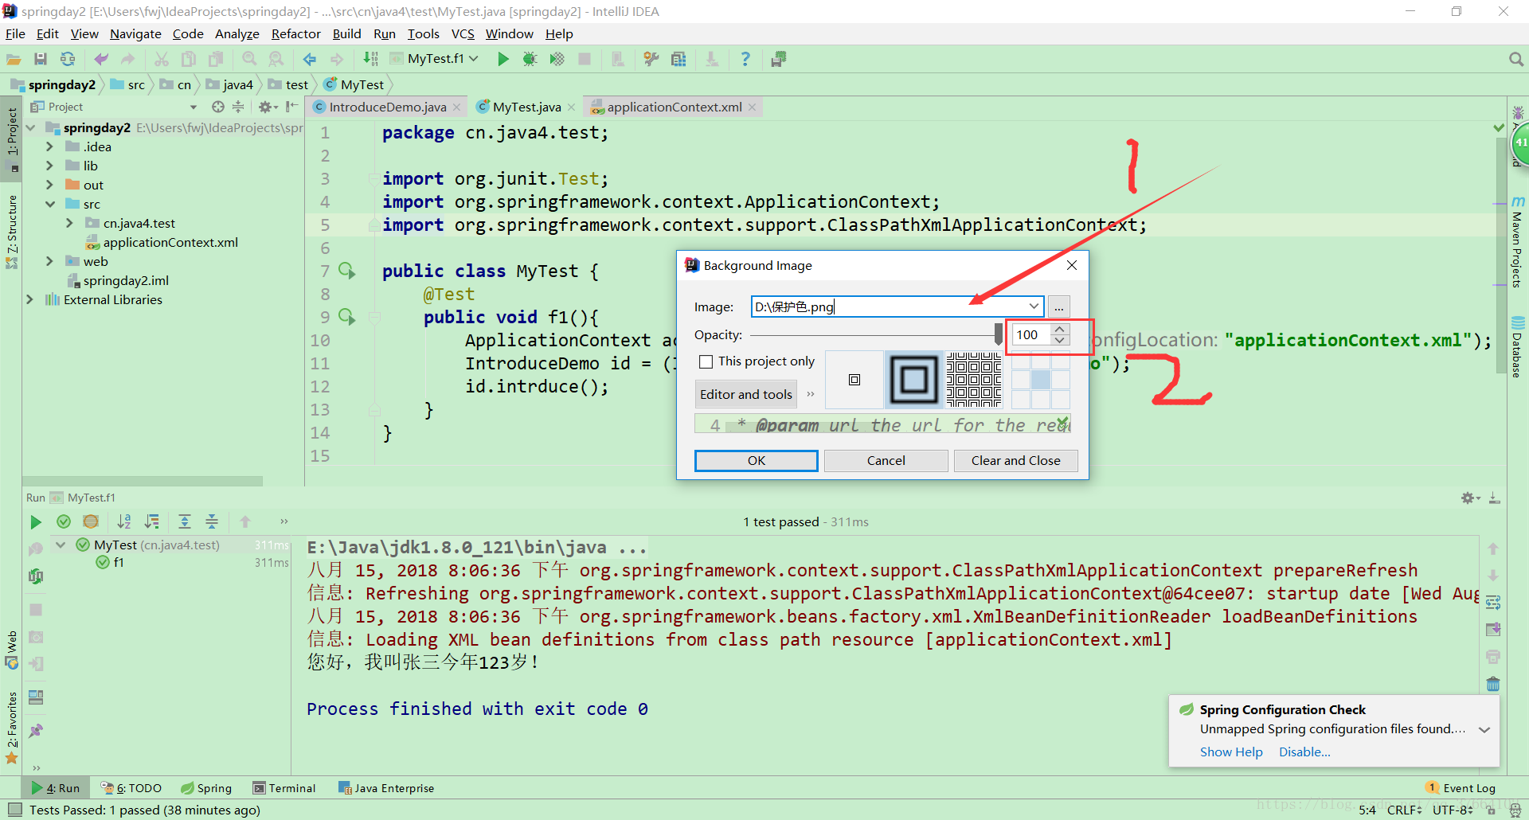
Task: Open Project panel settings gear icon
Action: coord(268,107)
